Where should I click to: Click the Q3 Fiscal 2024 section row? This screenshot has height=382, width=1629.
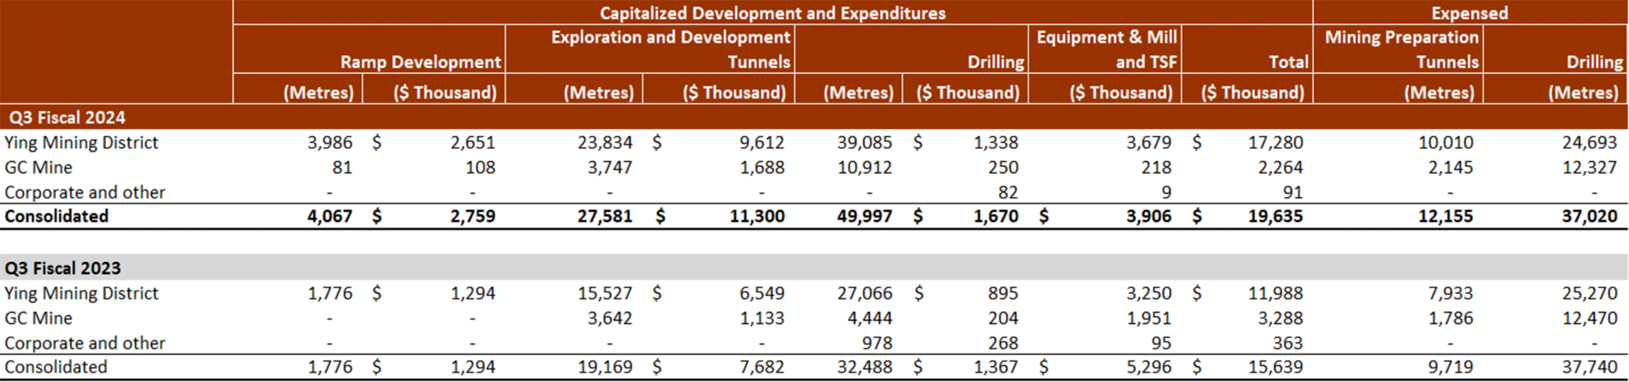(x=67, y=118)
